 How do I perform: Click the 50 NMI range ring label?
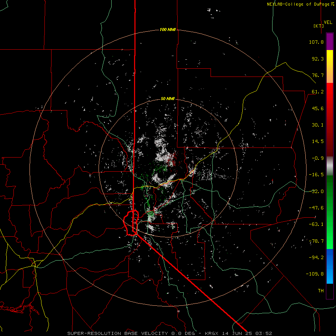click(168, 99)
